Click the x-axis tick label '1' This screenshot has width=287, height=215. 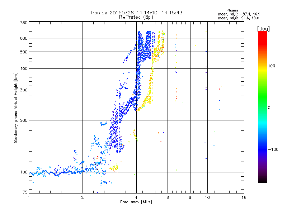tap(29, 197)
